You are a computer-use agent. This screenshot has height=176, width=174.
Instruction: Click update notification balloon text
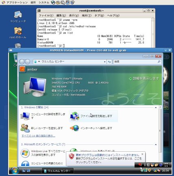(x=109, y=159)
